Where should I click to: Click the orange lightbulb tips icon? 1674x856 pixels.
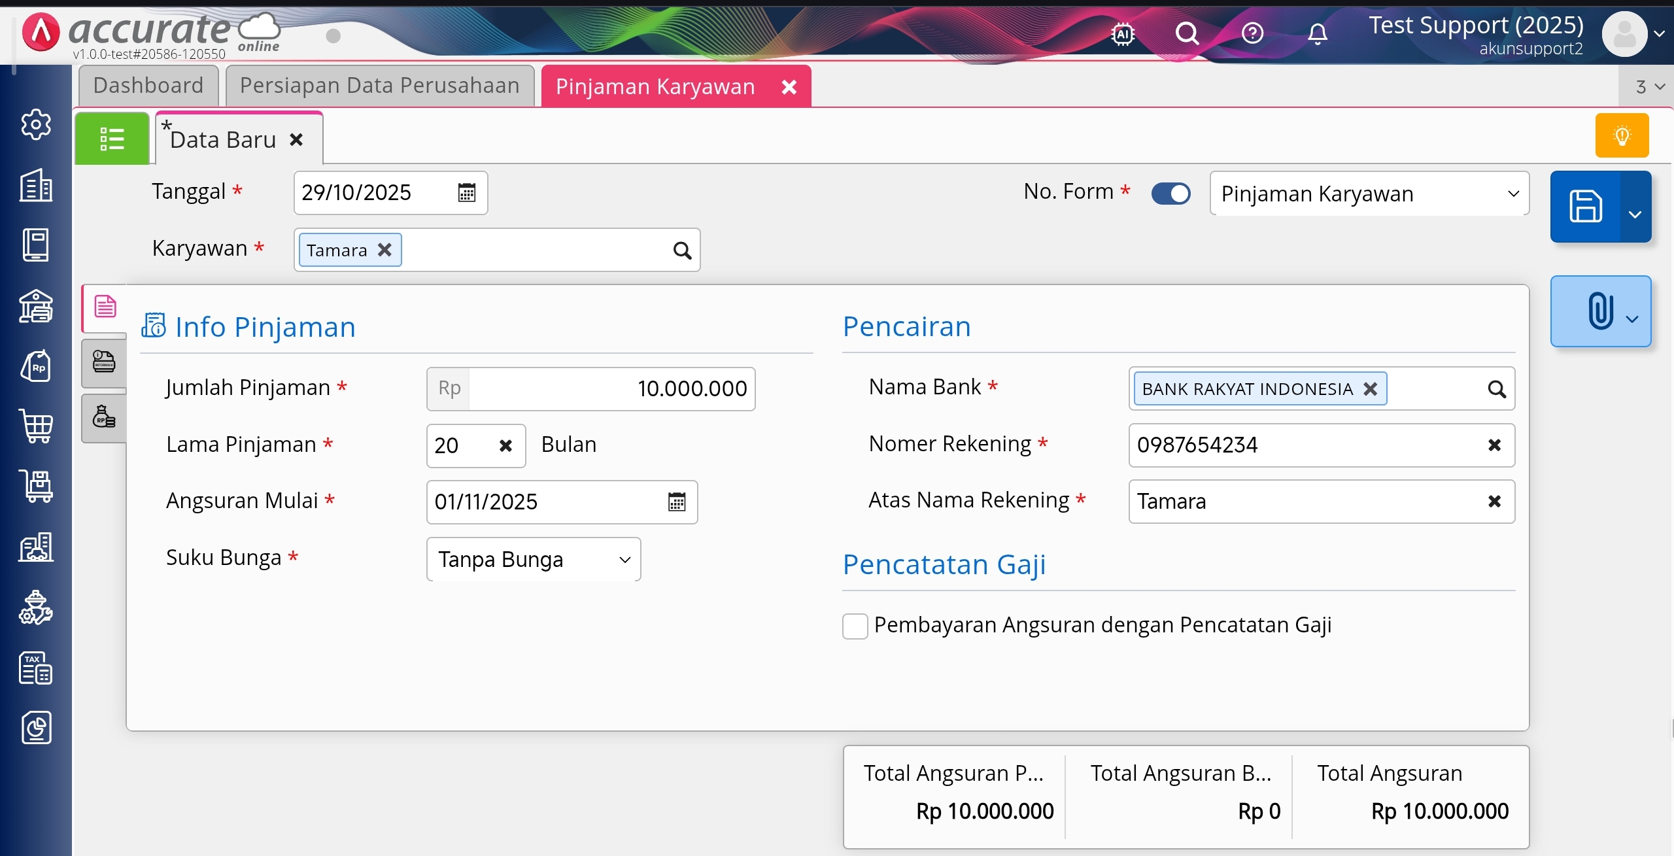pos(1622,135)
